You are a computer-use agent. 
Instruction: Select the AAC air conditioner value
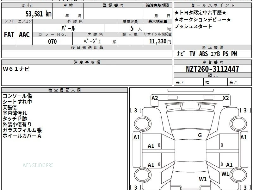click(24, 35)
